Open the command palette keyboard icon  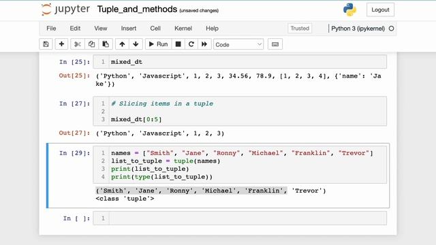275,44
